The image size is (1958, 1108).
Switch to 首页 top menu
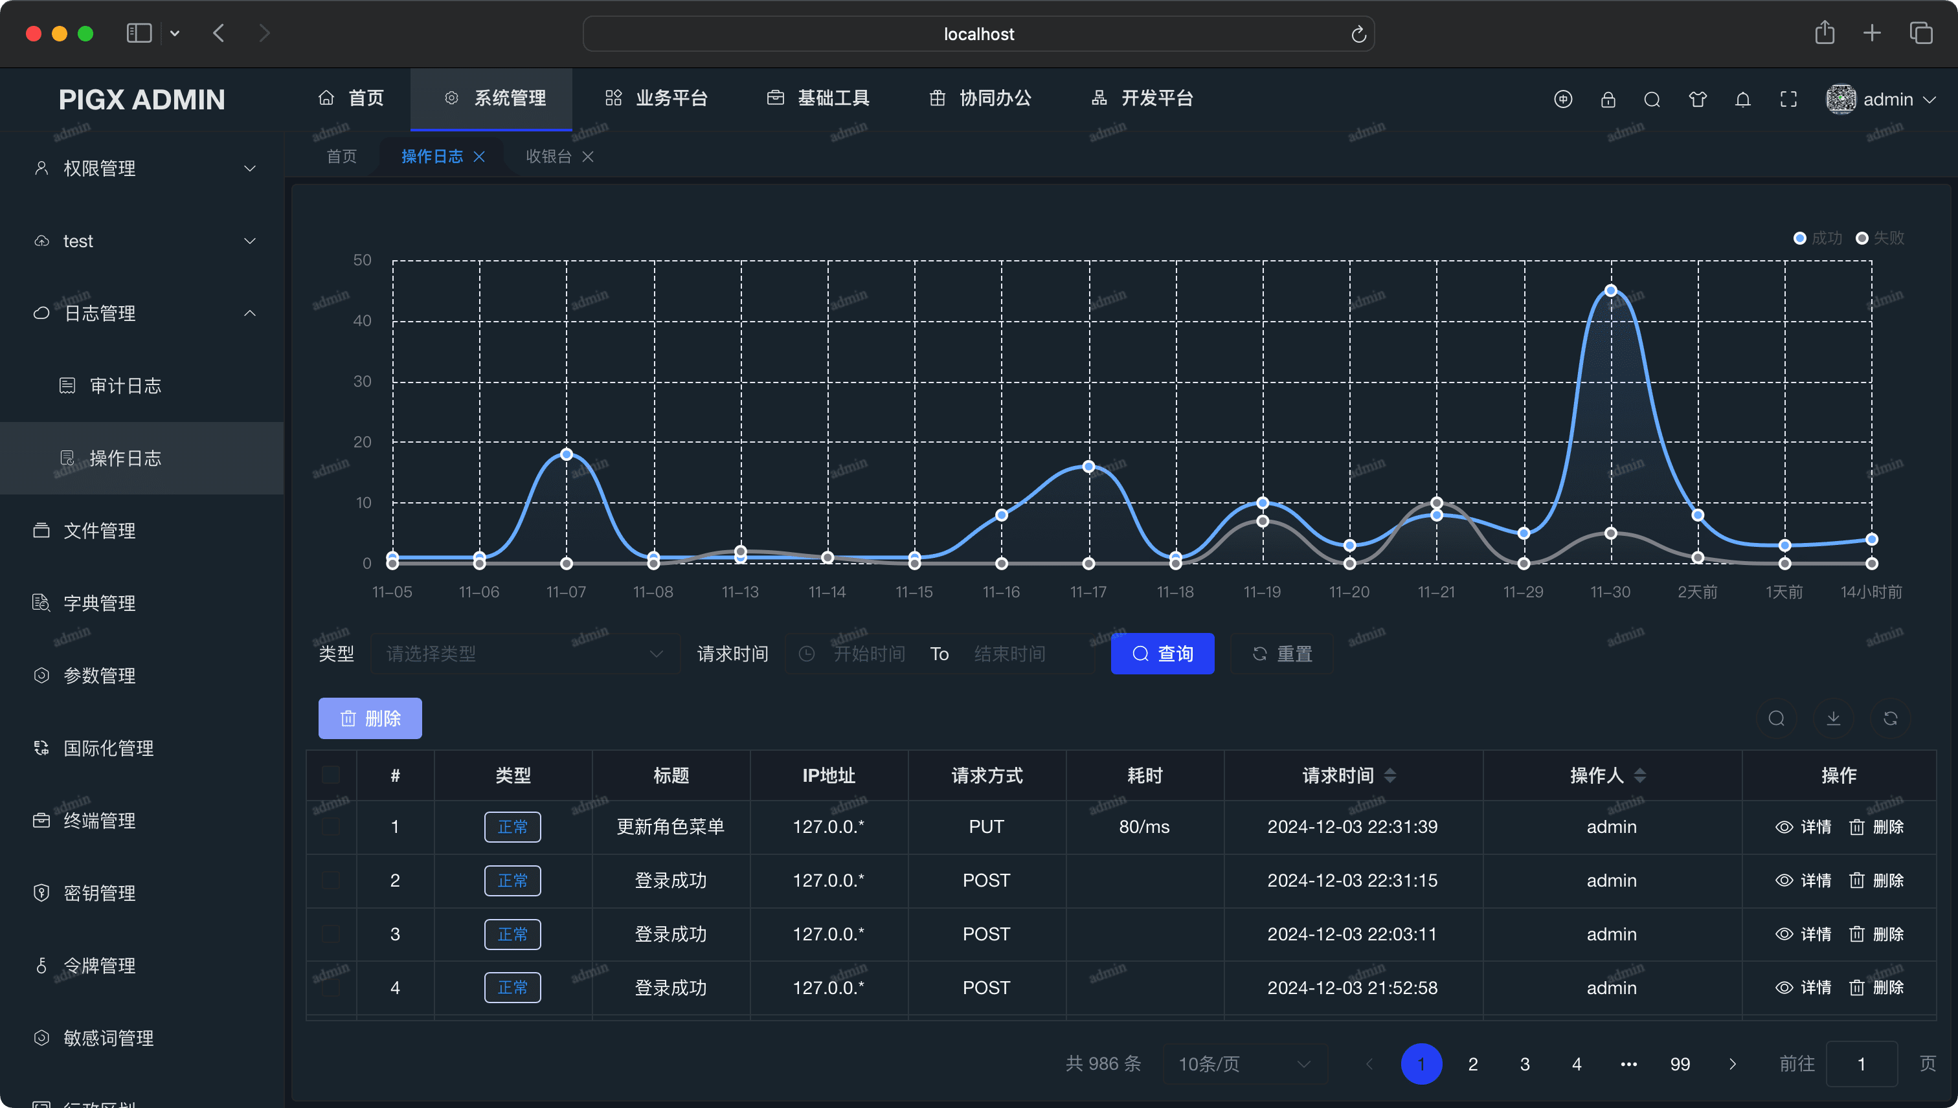350,98
